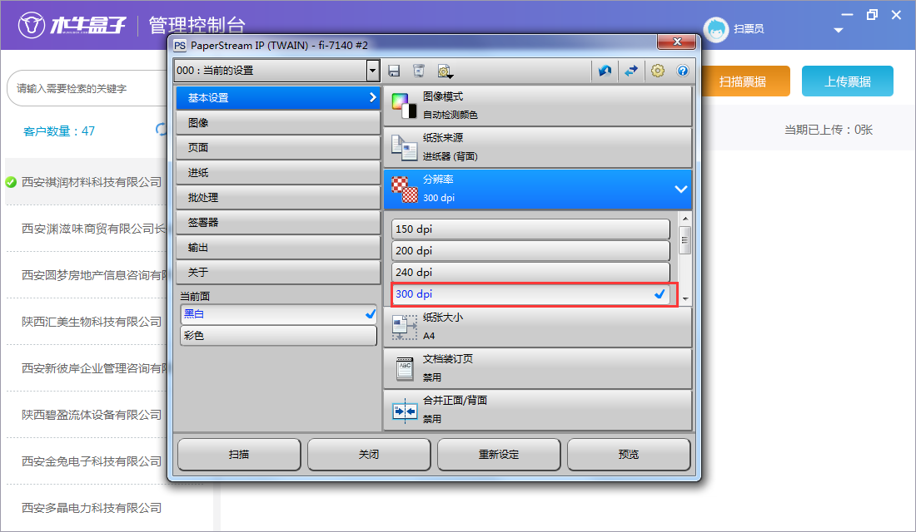Open the 签署器 category
Image resolution: width=916 pixels, height=532 pixels.
click(x=278, y=223)
